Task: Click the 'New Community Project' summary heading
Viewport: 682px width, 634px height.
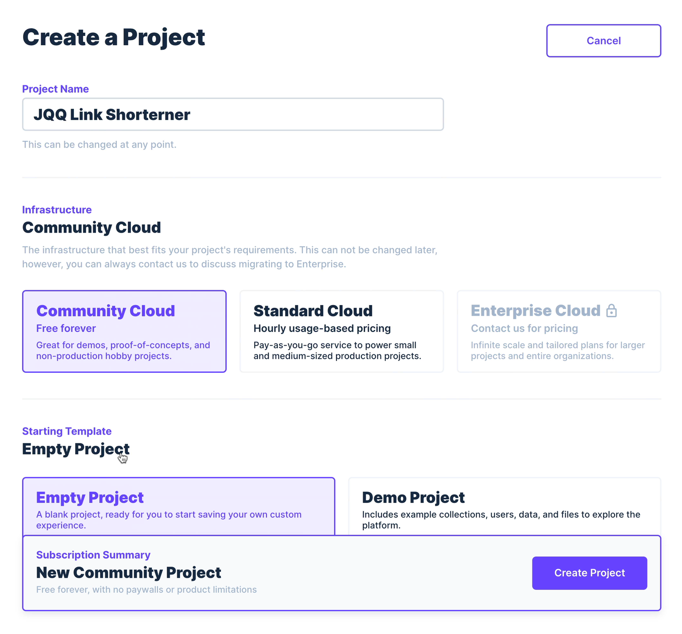Action: [129, 573]
